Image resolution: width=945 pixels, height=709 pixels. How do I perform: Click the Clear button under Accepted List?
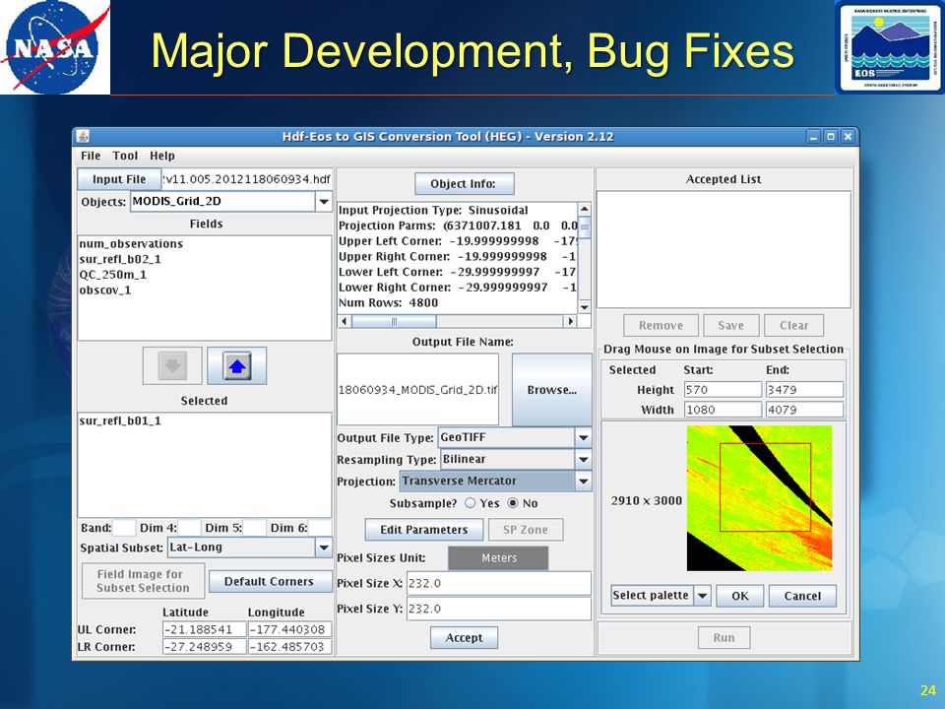[x=793, y=326]
